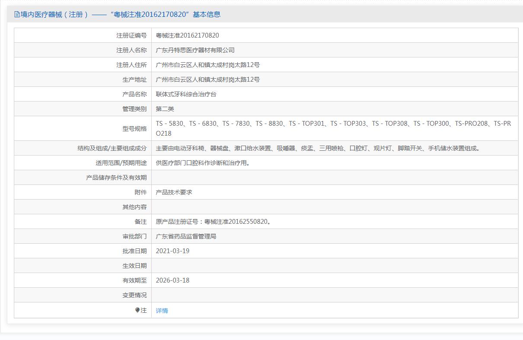Click the 结构及组成/主要组成成分 label
This screenshot has width=523, height=340.
(112, 148)
